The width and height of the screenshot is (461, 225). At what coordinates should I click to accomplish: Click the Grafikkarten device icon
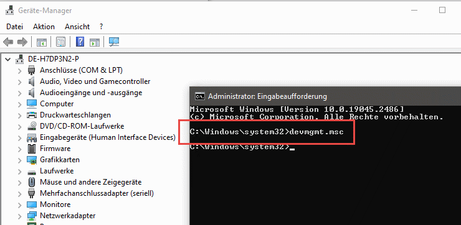[32, 160]
